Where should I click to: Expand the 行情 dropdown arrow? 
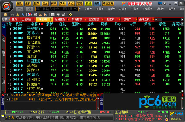[x=9, y=19]
